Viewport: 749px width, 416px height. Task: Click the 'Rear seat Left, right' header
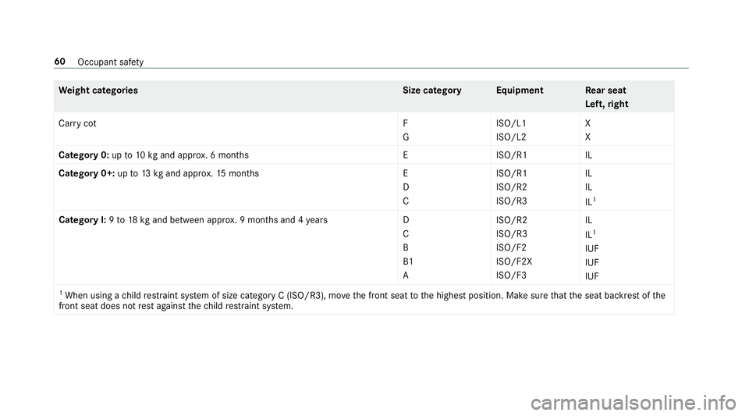[607, 97]
